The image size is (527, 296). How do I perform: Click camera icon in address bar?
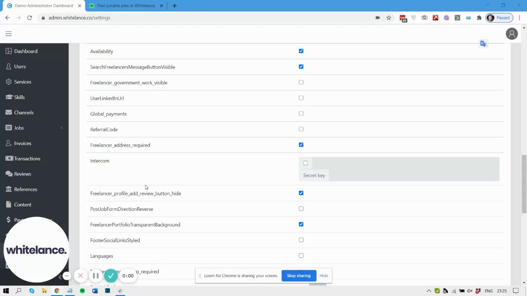click(378, 18)
